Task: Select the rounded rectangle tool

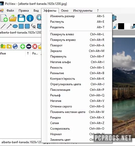Action: [x=27, y=26]
